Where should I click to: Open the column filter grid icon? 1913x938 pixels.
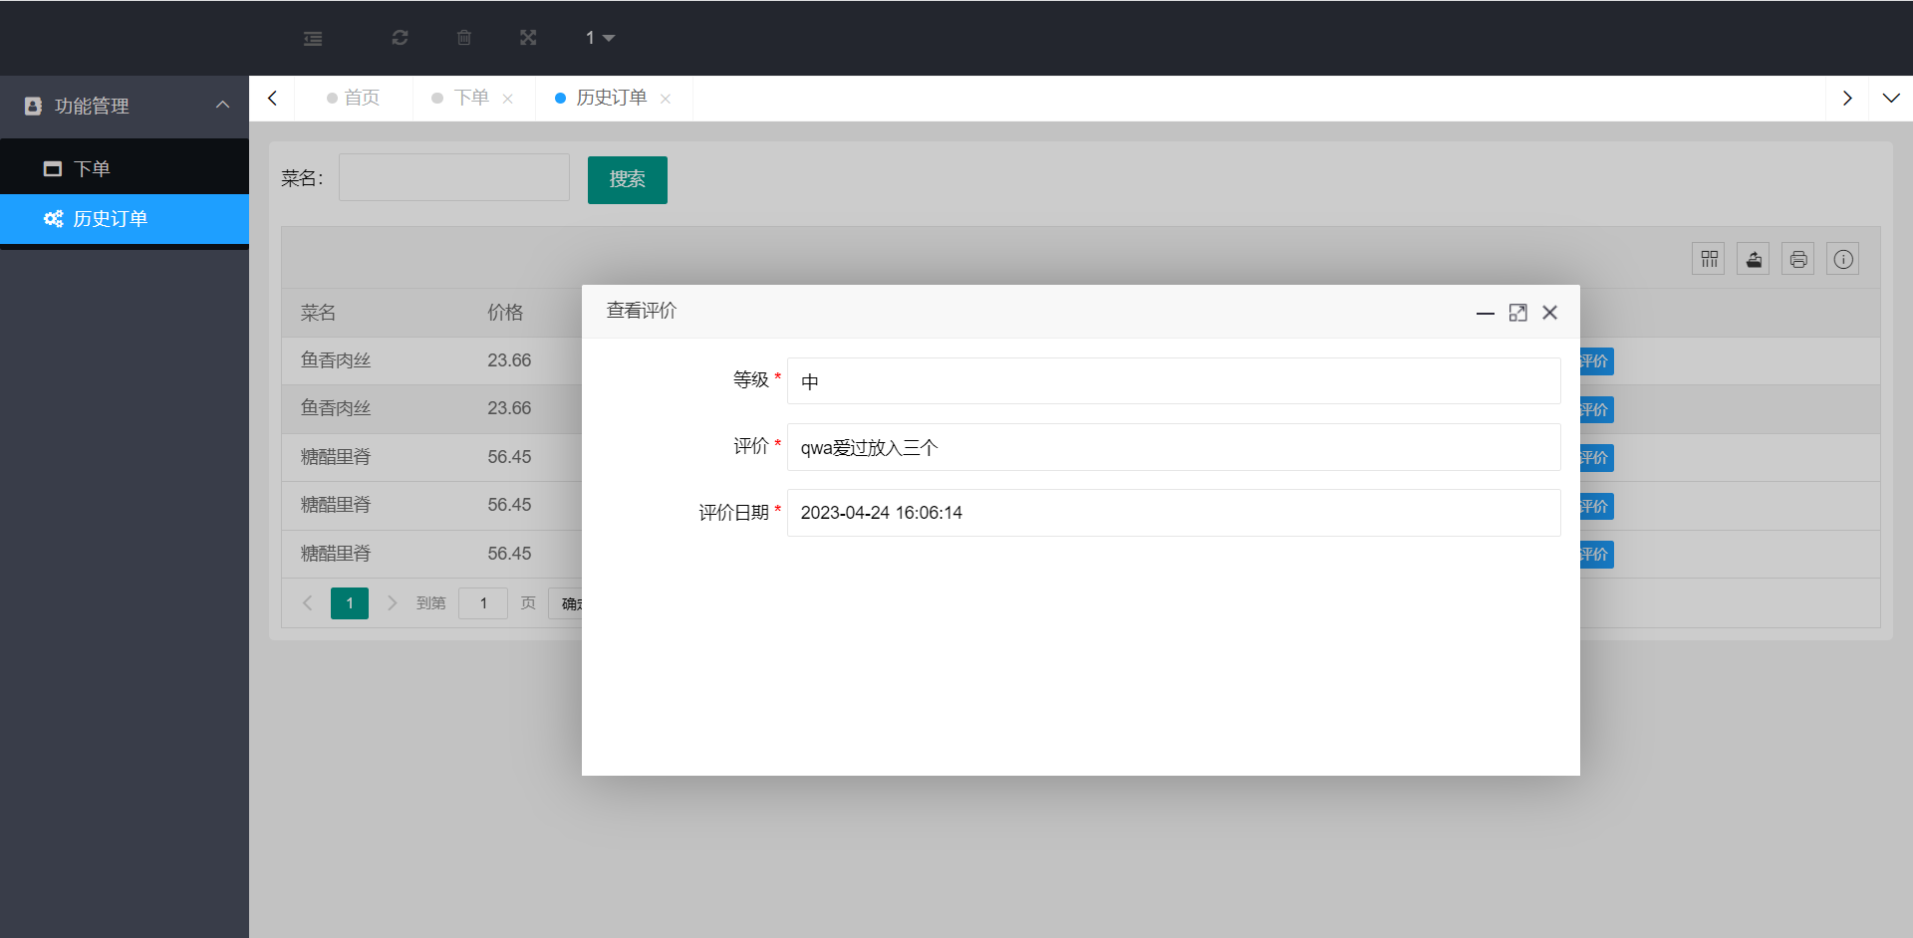click(x=1709, y=259)
